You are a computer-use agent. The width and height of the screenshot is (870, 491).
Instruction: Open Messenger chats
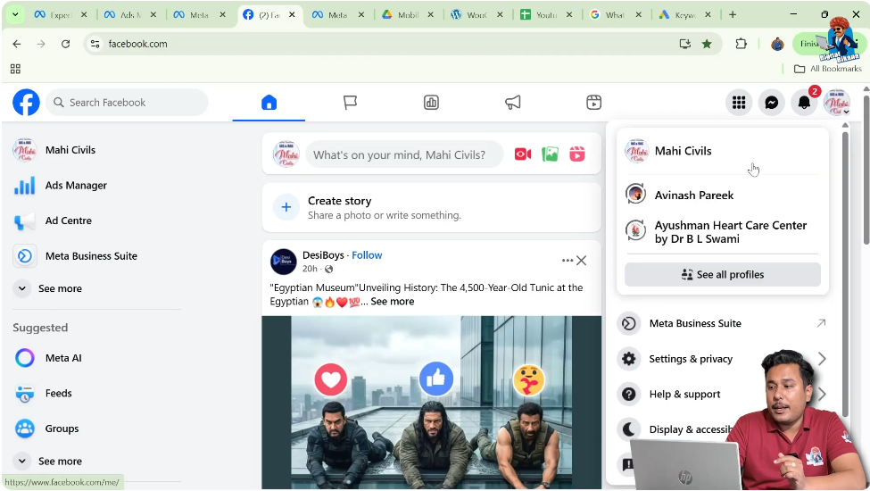pos(771,102)
